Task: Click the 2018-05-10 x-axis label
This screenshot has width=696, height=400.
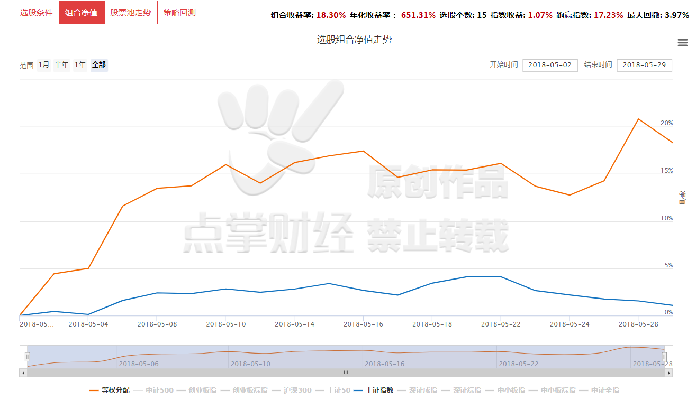Action: click(226, 324)
